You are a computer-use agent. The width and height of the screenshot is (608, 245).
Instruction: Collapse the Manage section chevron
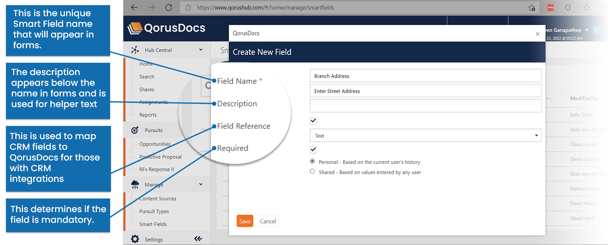[x=201, y=184]
